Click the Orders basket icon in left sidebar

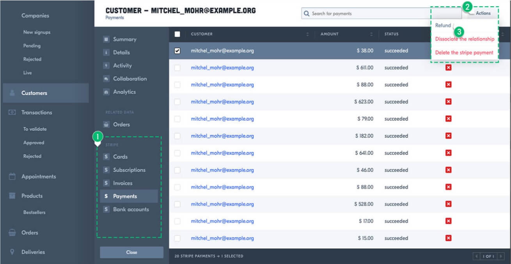pos(12,232)
